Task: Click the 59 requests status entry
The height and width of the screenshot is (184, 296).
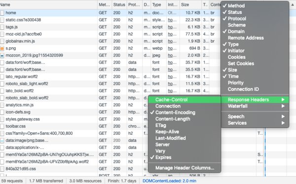Action: click(12, 181)
